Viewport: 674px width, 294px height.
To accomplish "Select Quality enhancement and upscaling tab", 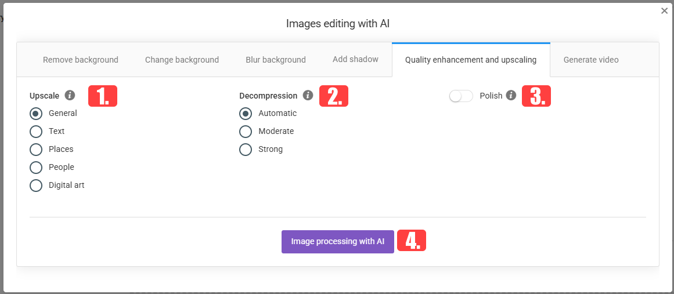I will coord(471,60).
